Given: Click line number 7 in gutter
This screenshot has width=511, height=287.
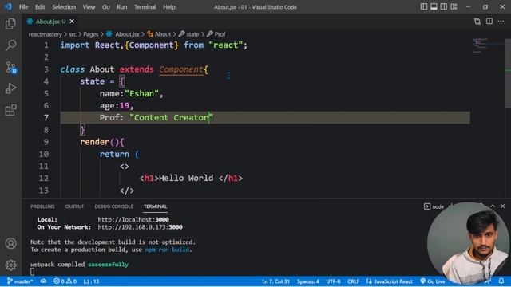Looking at the screenshot, I should coord(46,117).
